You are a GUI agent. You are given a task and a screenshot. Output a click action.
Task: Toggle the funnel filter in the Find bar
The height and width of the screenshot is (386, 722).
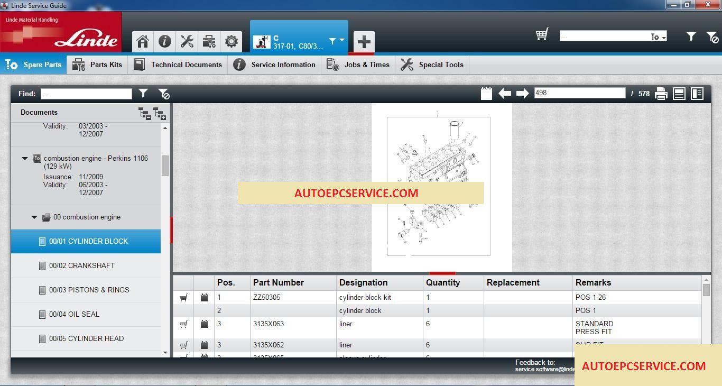143,93
